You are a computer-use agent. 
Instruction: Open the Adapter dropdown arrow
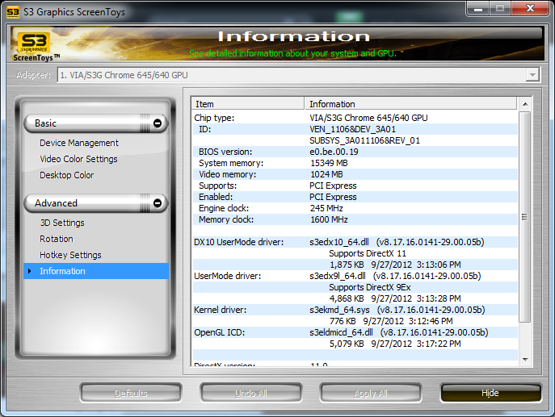tap(532, 75)
